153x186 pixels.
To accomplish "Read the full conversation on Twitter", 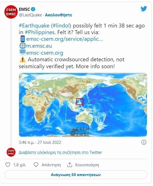I will tap(60, 152).
